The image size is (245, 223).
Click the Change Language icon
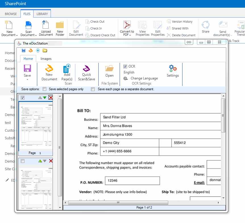tap(125, 78)
